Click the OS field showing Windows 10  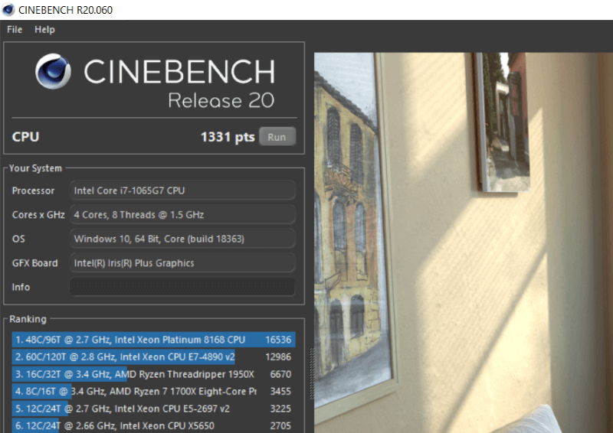(x=182, y=239)
